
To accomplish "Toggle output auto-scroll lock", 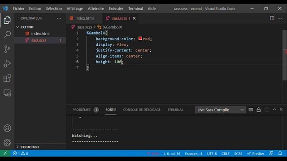I will point(259,110).
